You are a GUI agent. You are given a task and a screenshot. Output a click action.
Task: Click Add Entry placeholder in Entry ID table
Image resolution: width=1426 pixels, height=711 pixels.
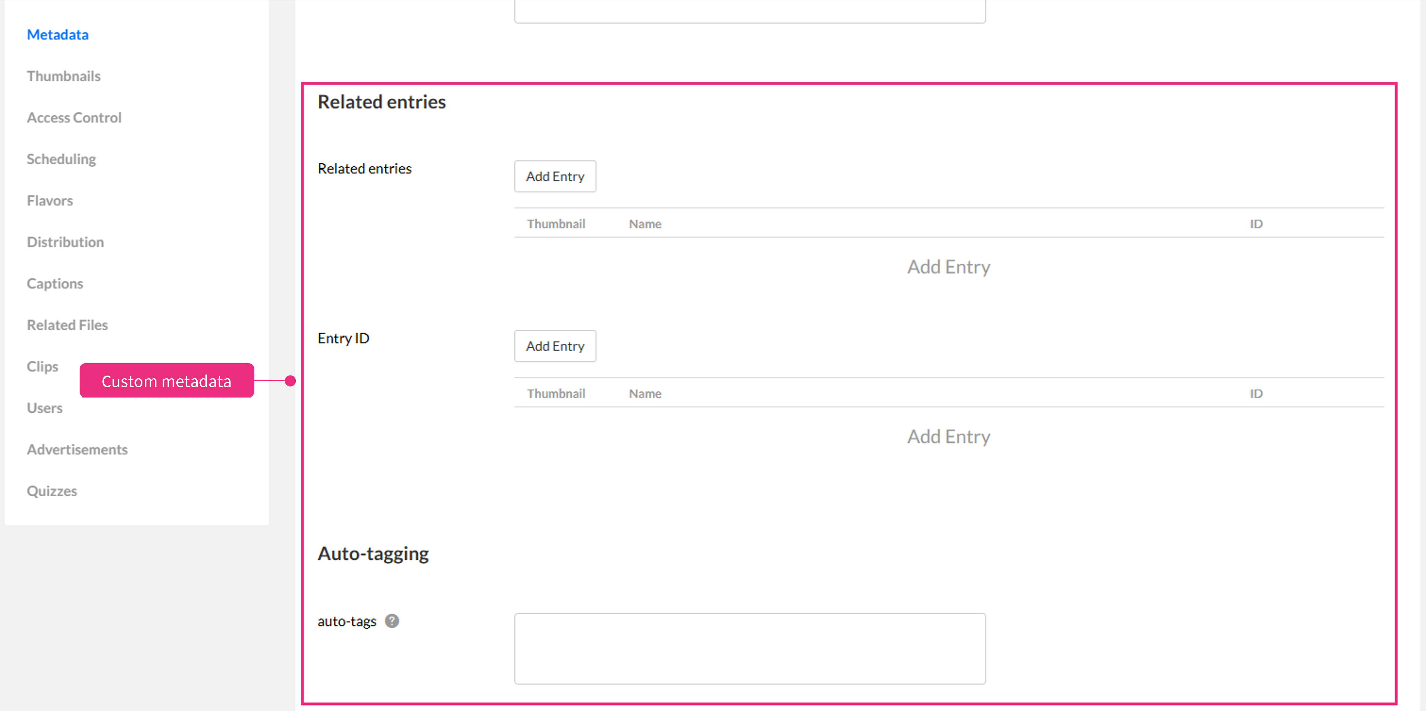(948, 437)
